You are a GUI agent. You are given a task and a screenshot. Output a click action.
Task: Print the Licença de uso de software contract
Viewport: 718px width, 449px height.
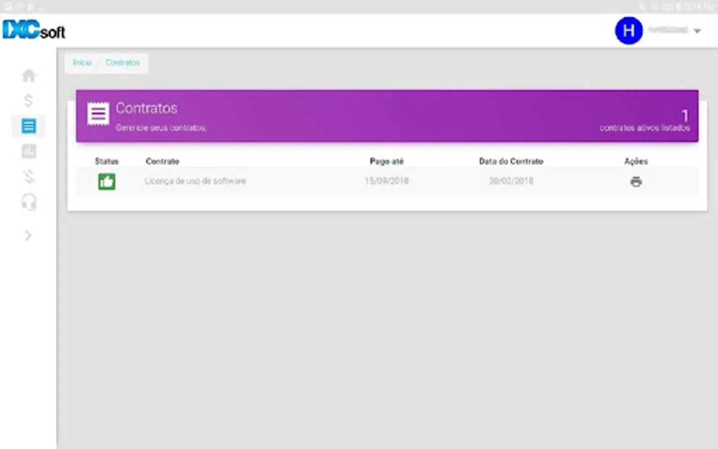click(636, 182)
